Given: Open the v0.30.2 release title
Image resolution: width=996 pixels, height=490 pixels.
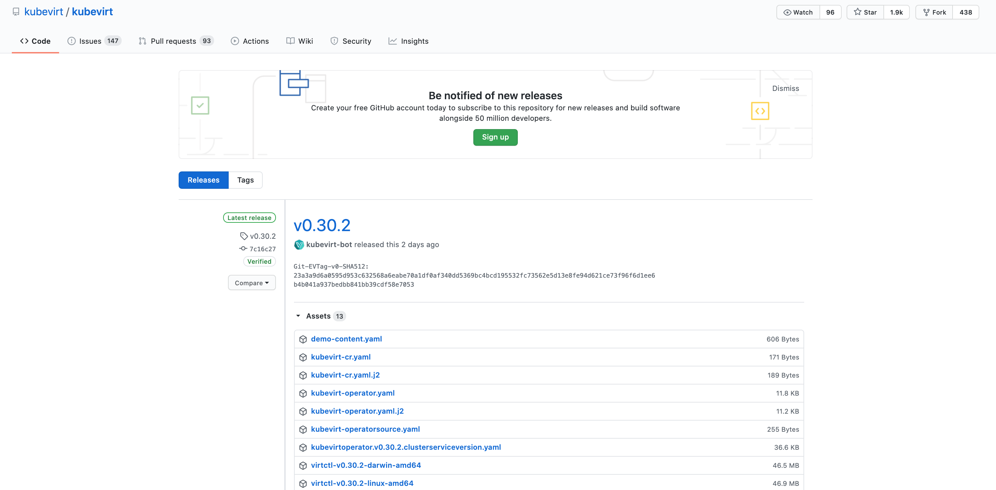Looking at the screenshot, I should click(322, 225).
